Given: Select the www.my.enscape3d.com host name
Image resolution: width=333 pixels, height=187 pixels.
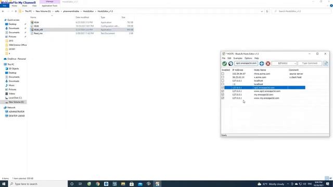Looking at the screenshot, I should (x=266, y=98).
